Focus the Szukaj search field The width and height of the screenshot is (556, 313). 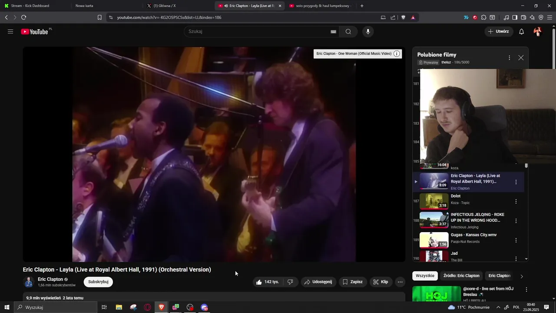[x=258, y=31]
